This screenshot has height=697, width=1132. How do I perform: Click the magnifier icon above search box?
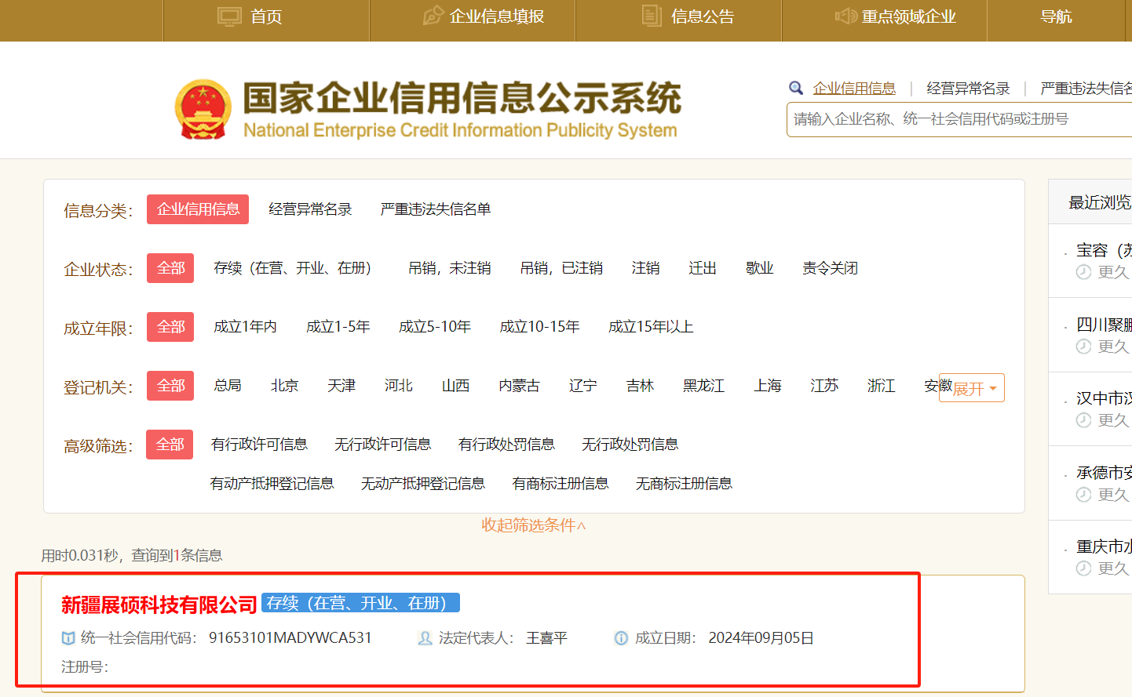[x=796, y=88]
